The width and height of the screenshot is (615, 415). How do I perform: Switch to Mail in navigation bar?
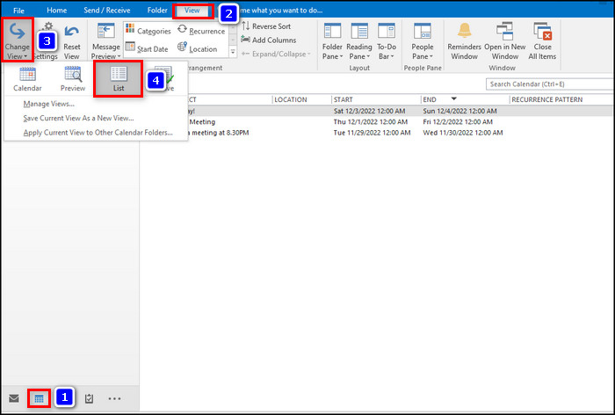pos(14,398)
